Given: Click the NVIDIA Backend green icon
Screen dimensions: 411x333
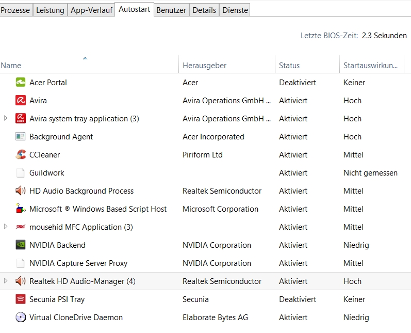Looking at the screenshot, I should pos(21,245).
